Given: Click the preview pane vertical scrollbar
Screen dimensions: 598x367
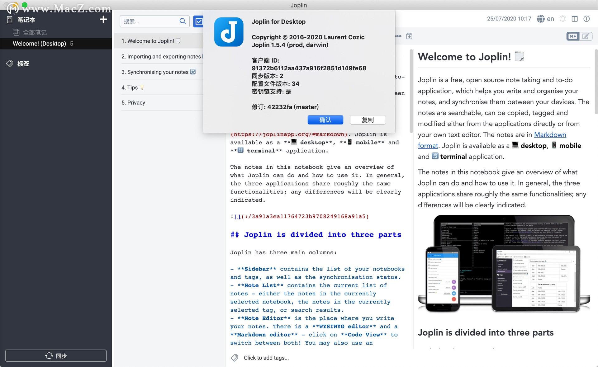Looking at the screenshot, I should (x=596, y=82).
